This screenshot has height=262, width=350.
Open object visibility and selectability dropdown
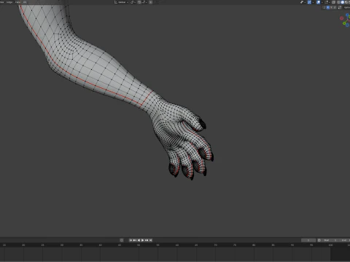(x=303, y=2)
